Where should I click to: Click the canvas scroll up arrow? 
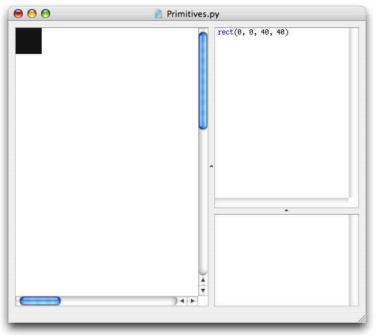point(203,280)
